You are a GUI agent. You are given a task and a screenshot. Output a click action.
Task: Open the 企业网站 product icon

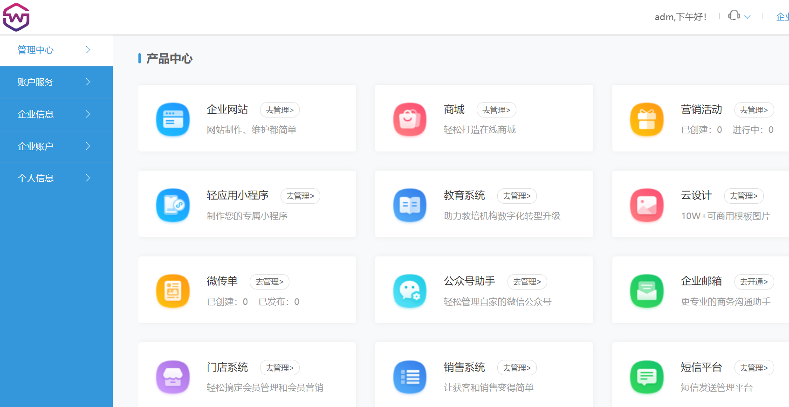pos(173,119)
